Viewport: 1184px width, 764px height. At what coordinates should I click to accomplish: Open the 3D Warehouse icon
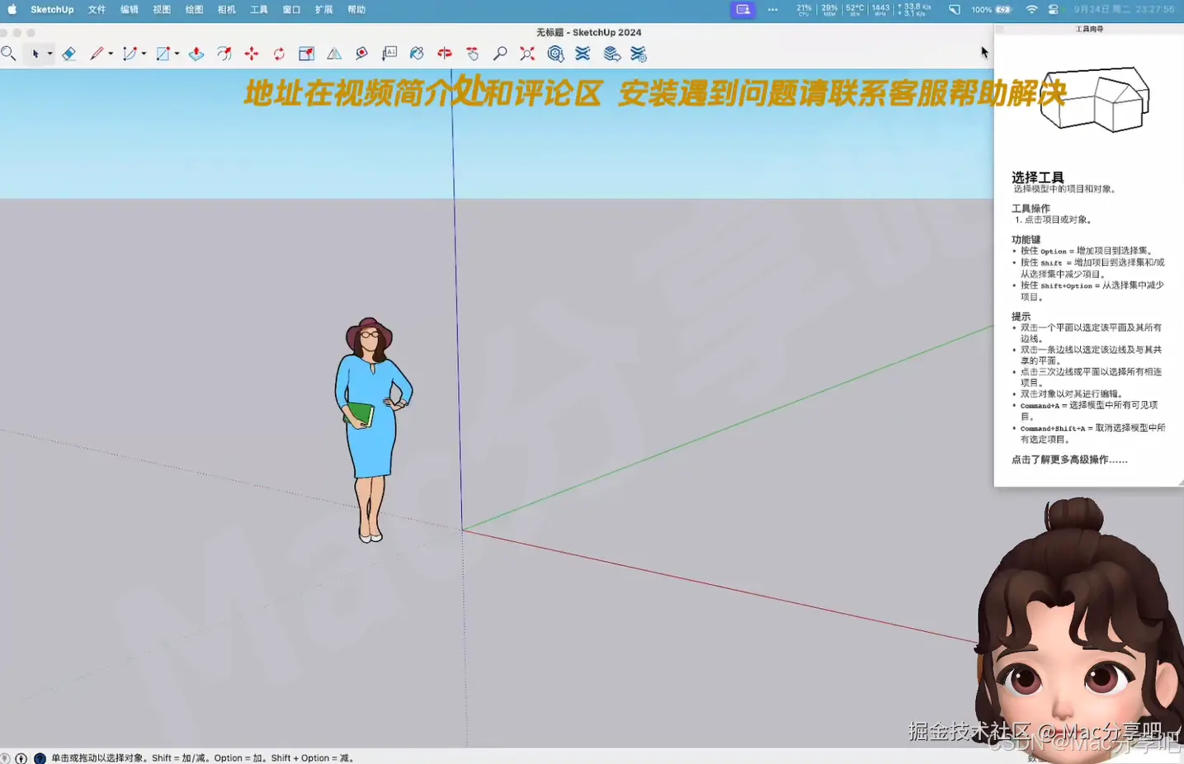click(x=555, y=54)
